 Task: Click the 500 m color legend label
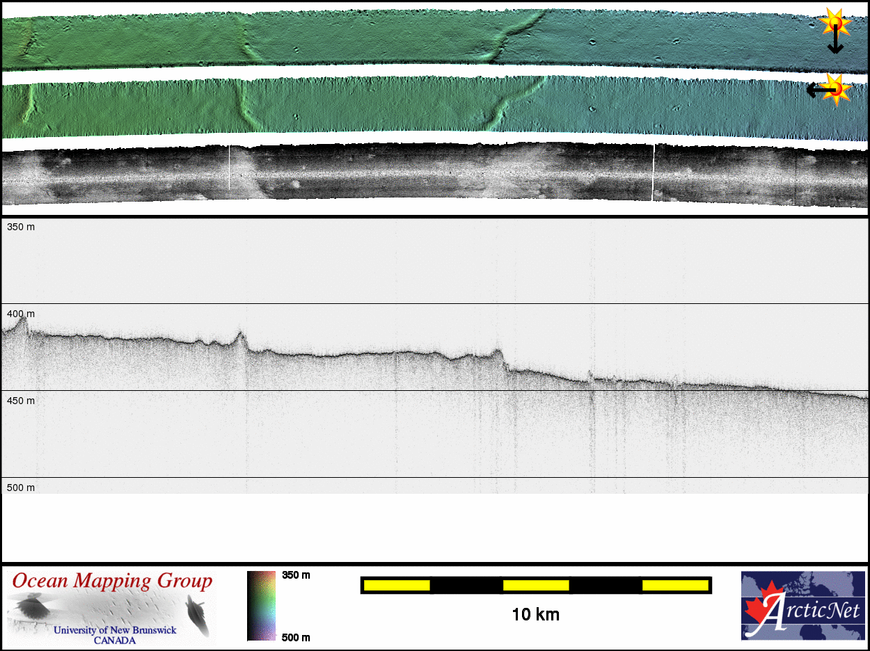coord(296,637)
